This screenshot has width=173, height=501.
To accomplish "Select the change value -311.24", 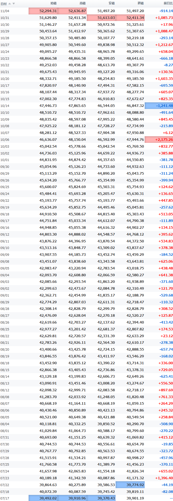I will [166, 173].
